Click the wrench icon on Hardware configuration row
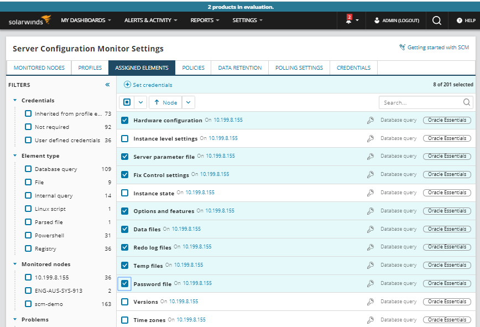 pos(369,120)
